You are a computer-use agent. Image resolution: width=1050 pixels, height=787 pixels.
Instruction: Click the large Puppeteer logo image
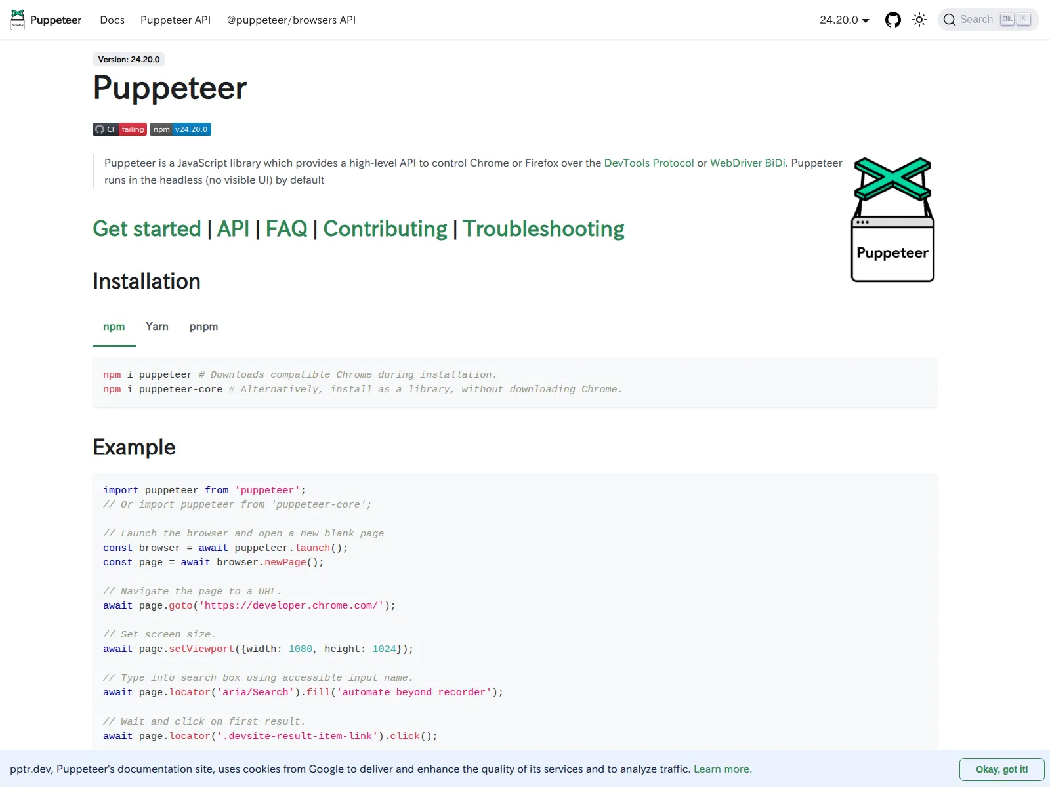892,220
